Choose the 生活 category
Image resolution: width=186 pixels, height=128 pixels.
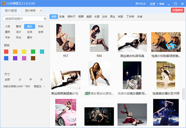pos(29,32)
